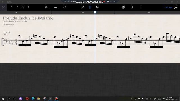
Task: Jump to measure 22 on the ruler
Action: (x=82, y=13)
